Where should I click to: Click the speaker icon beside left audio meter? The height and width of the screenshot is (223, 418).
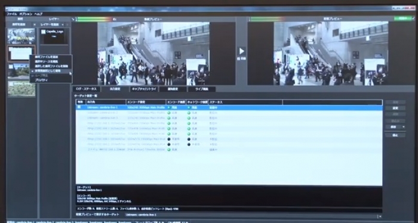click(x=115, y=19)
